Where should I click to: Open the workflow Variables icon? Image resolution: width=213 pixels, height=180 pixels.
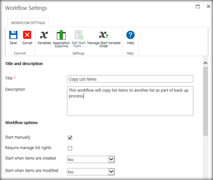(x=44, y=35)
